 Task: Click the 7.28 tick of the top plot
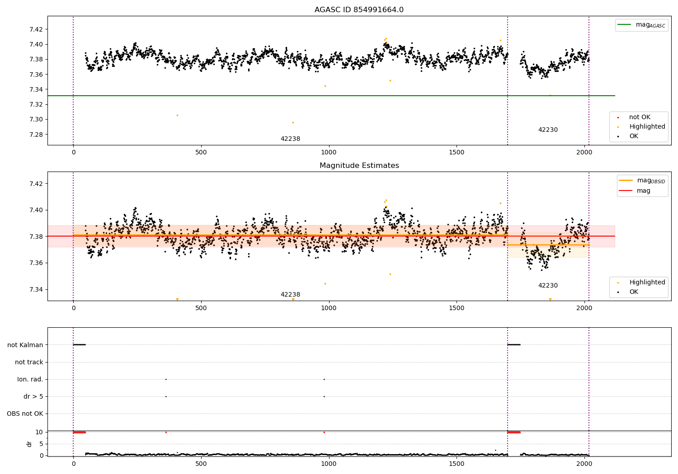pyautogui.click(x=36, y=135)
